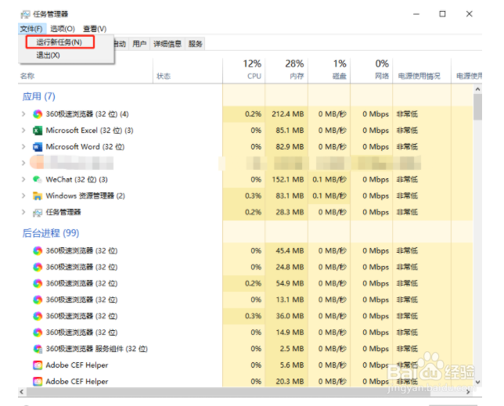Minimize the Task Manager window
The height and width of the screenshot is (406, 504).
coord(416,14)
